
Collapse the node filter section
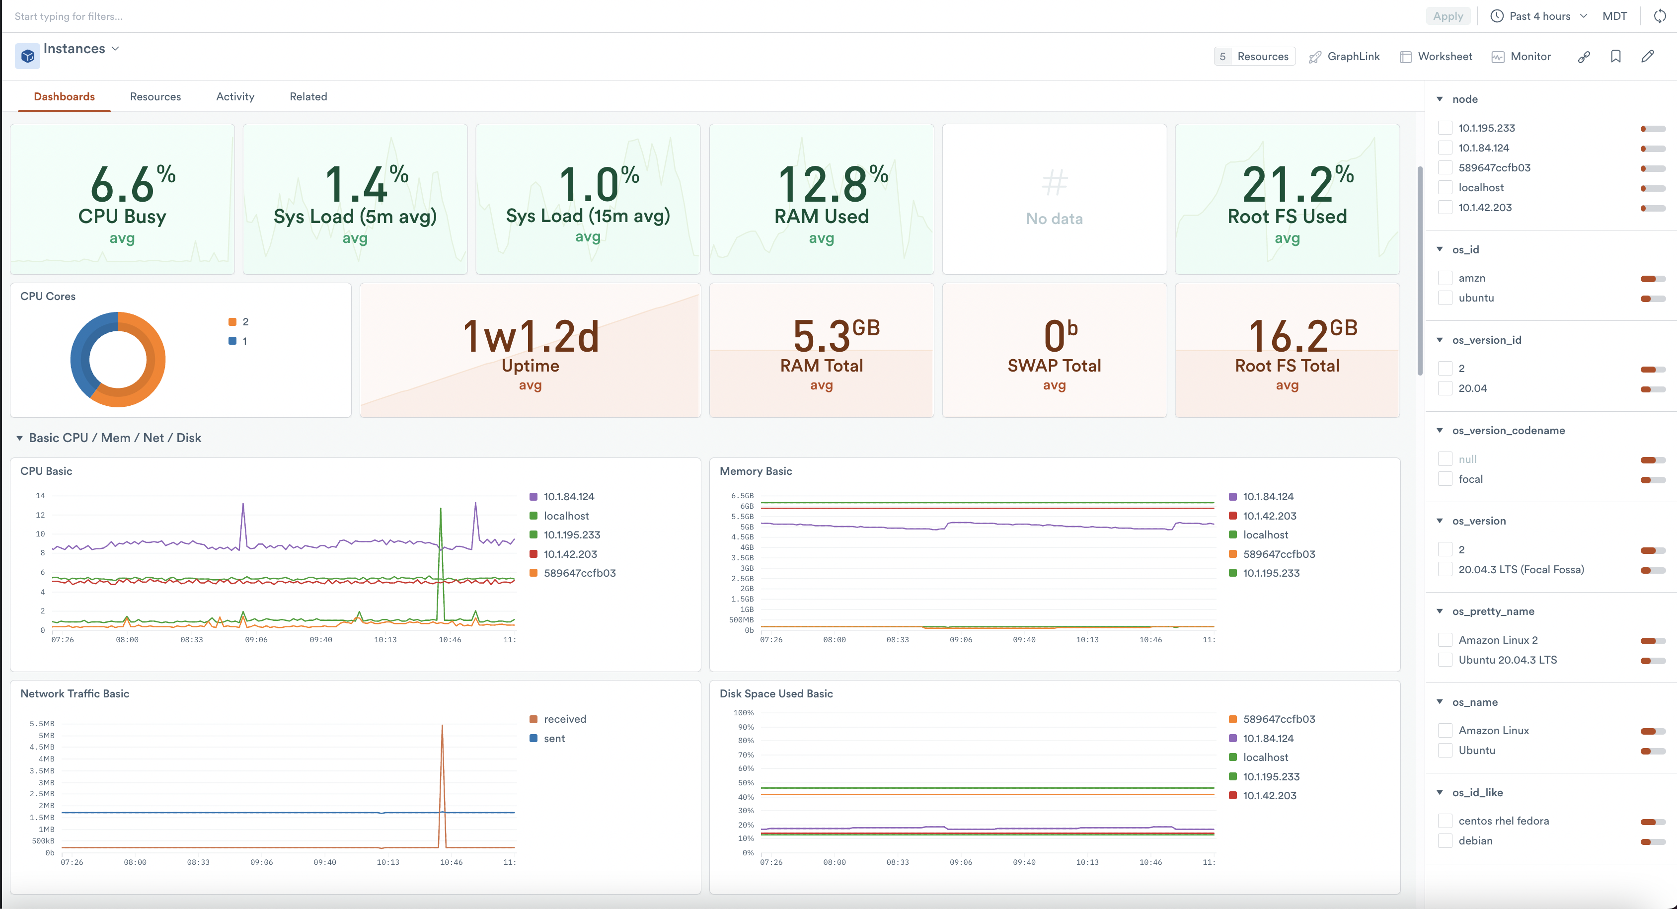tap(1440, 99)
